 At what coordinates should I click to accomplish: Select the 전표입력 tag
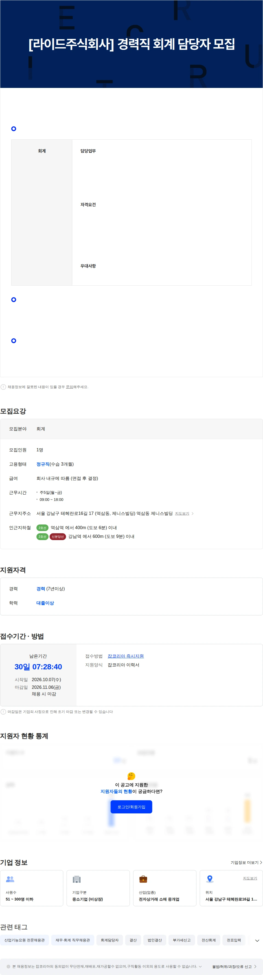tap(234, 940)
